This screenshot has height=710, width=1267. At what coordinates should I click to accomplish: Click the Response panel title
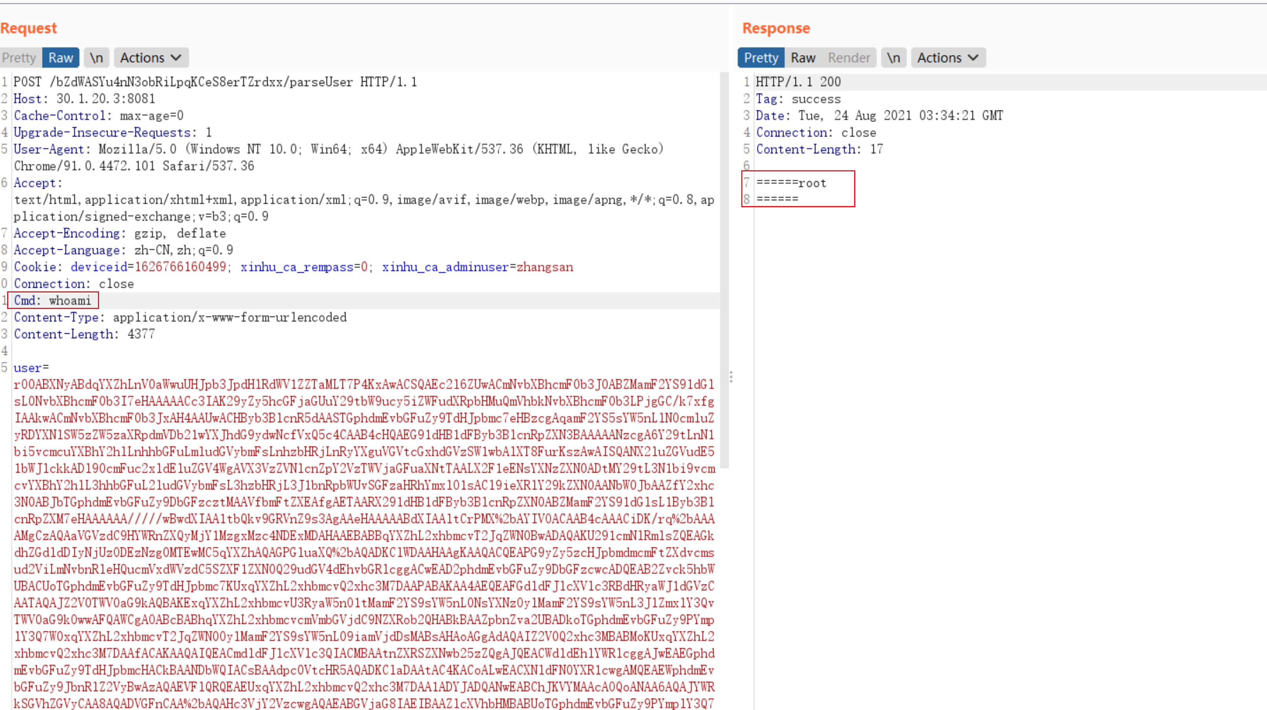tap(776, 28)
